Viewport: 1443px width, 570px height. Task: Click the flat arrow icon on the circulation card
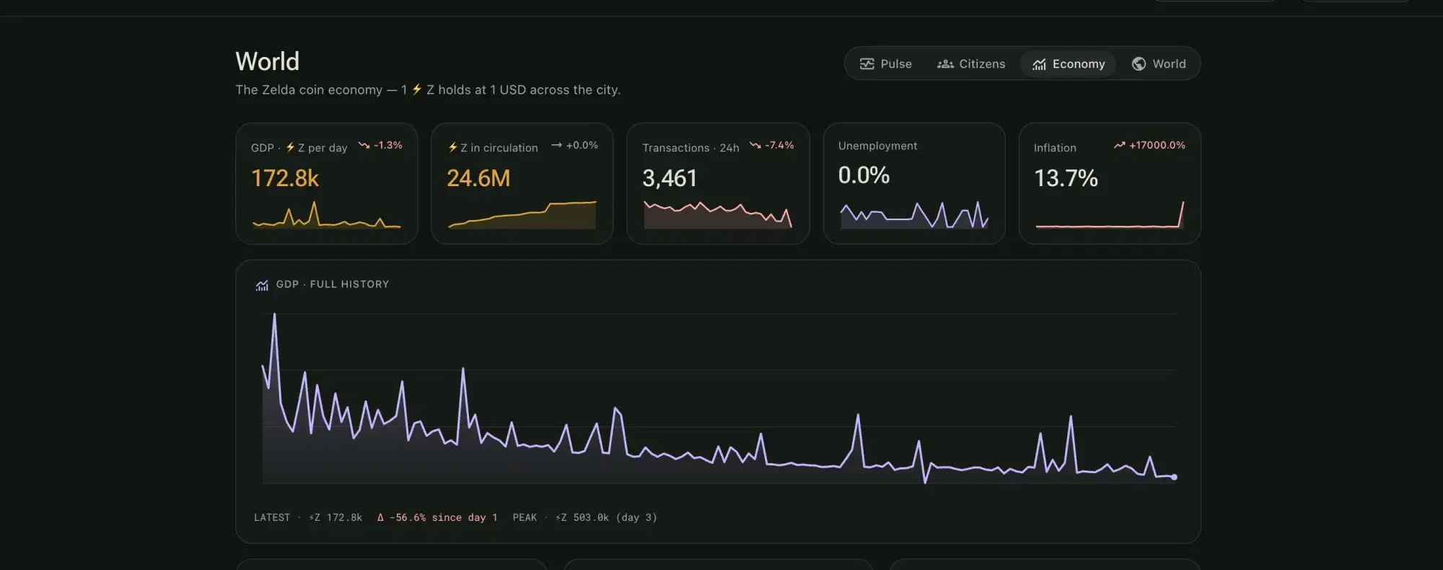click(x=556, y=145)
